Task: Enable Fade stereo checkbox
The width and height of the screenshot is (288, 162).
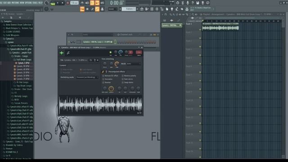Action: (x=123, y=79)
